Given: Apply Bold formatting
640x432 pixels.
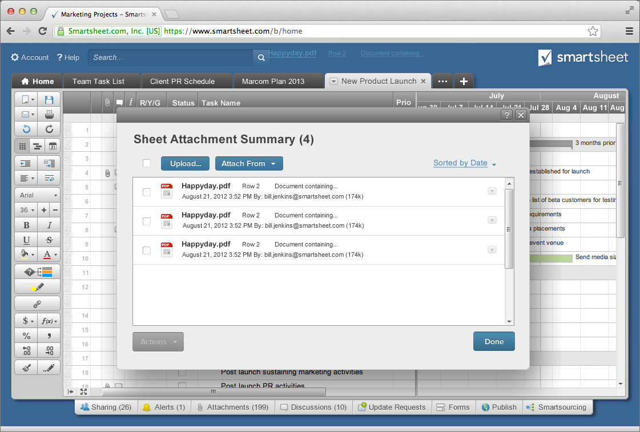Looking at the screenshot, I should [x=26, y=225].
